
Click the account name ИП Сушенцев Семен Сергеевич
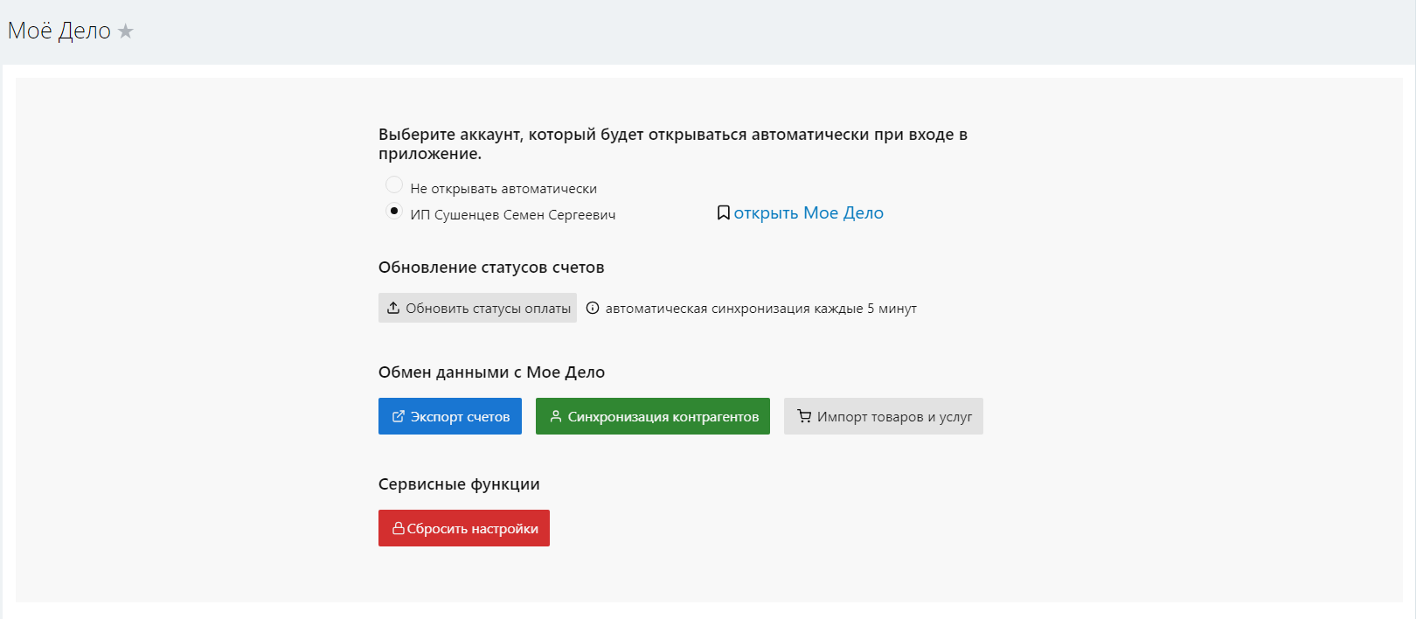coord(513,215)
